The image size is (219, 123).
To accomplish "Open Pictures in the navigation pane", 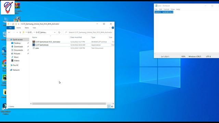I will [17, 54].
